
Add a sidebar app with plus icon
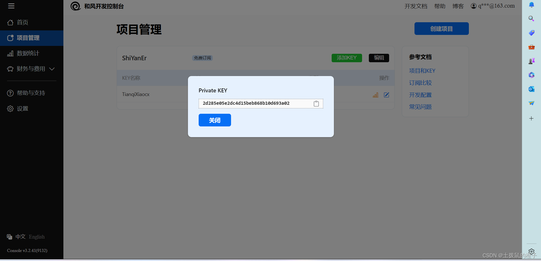(531, 119)
